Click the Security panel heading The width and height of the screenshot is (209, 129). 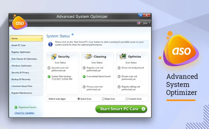[64, 56]
